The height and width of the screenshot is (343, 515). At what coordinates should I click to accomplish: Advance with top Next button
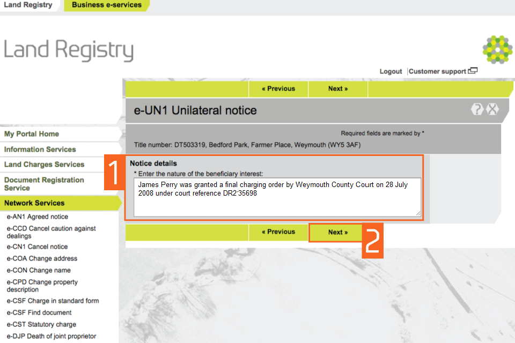pos(338,88)
